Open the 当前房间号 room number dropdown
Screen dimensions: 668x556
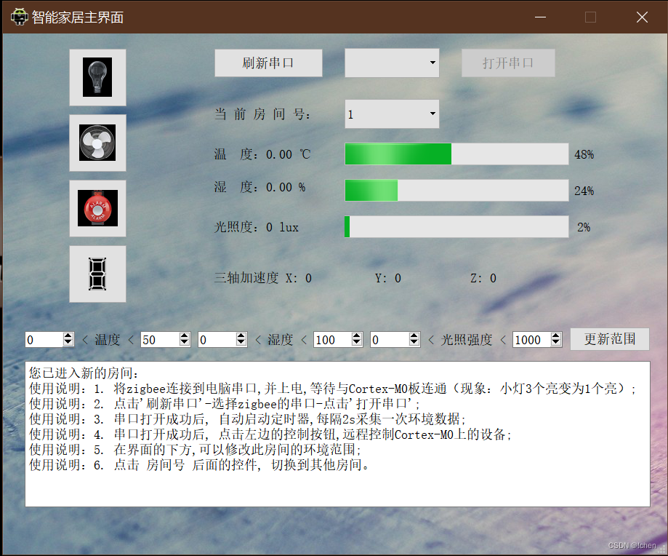pos(392,114)
